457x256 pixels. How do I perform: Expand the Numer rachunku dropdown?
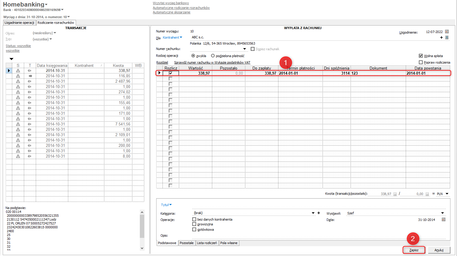click(244, 49)
